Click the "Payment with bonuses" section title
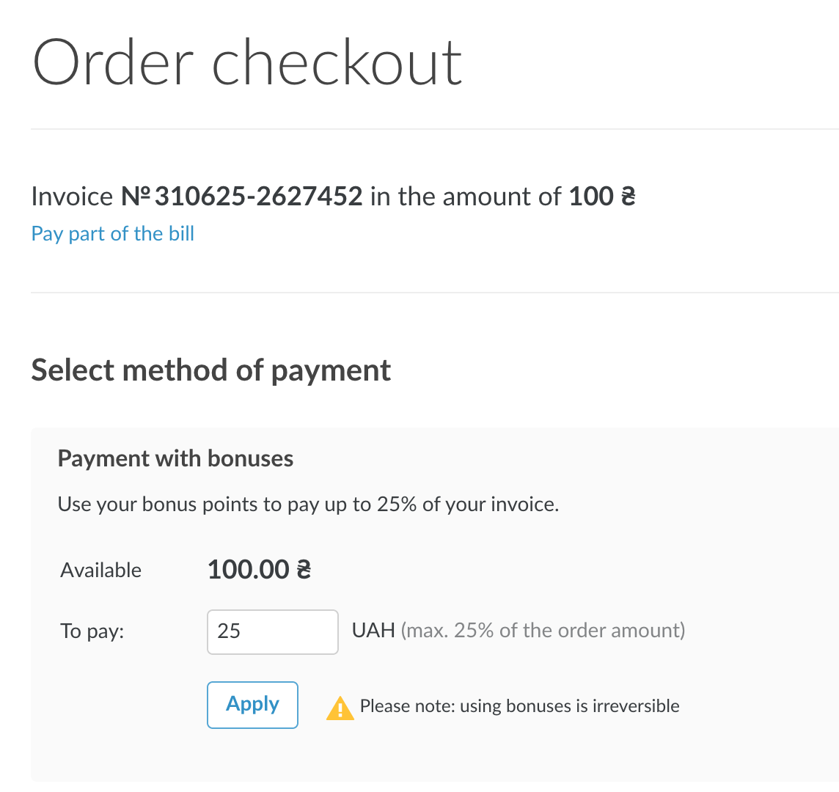This screenshot has height=792, width=839. coord(175,459)
